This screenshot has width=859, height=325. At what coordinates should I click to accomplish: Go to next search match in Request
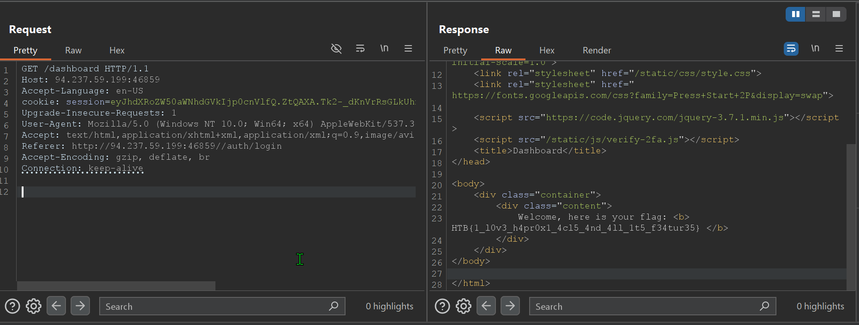point(80,306)
